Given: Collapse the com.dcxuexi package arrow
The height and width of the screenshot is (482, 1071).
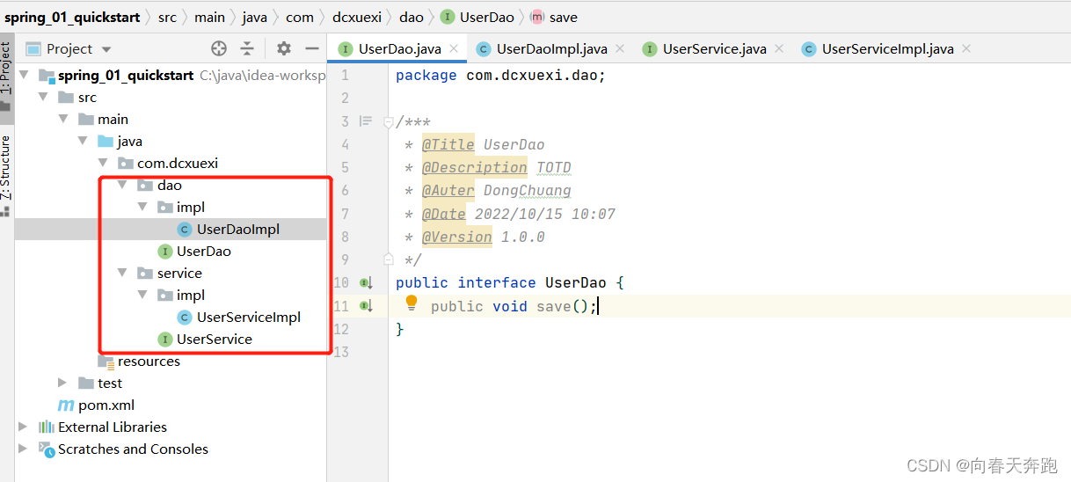Looking at the screenshot, I should tap(103, 164).
